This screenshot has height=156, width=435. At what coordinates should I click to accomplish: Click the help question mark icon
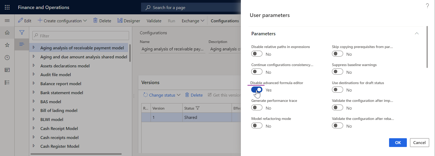(427, 6)
